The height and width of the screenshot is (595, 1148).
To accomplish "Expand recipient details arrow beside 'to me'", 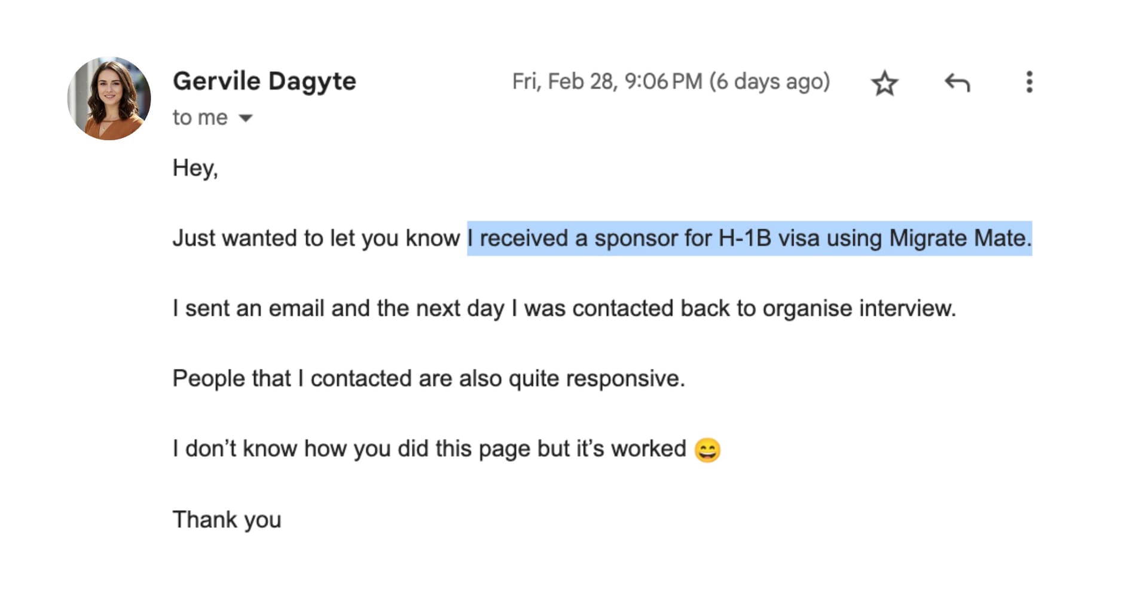I will point(245,118).
